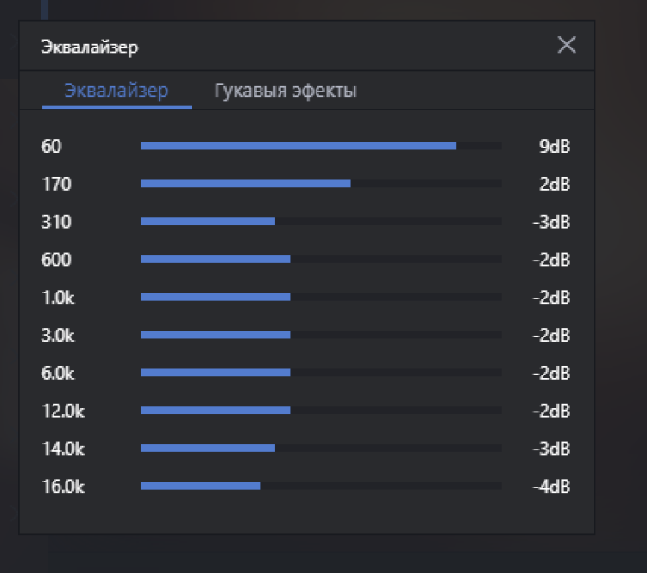Image resolution: width=647 pixels, height=573 pixels.
Task: Click the 60 Hz band slider
Action: (321, 146)
